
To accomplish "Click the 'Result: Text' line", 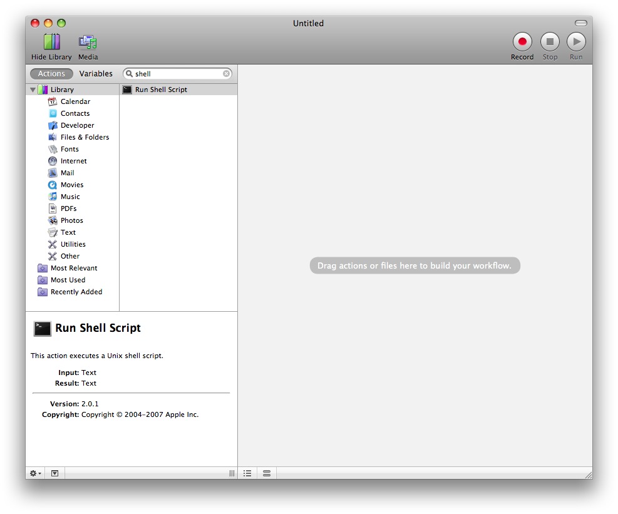I will click(76, 383).
